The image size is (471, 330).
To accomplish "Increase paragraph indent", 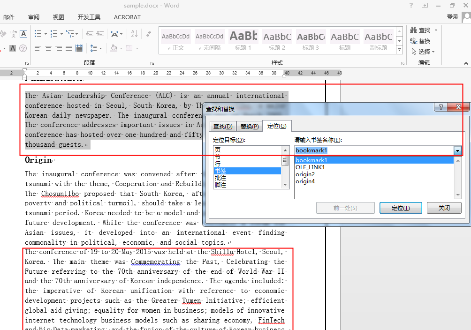I will (x=100, y=34).
